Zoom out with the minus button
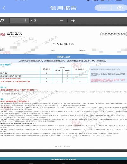The width and height of the screenshot is (127, 164). [62, 21]
